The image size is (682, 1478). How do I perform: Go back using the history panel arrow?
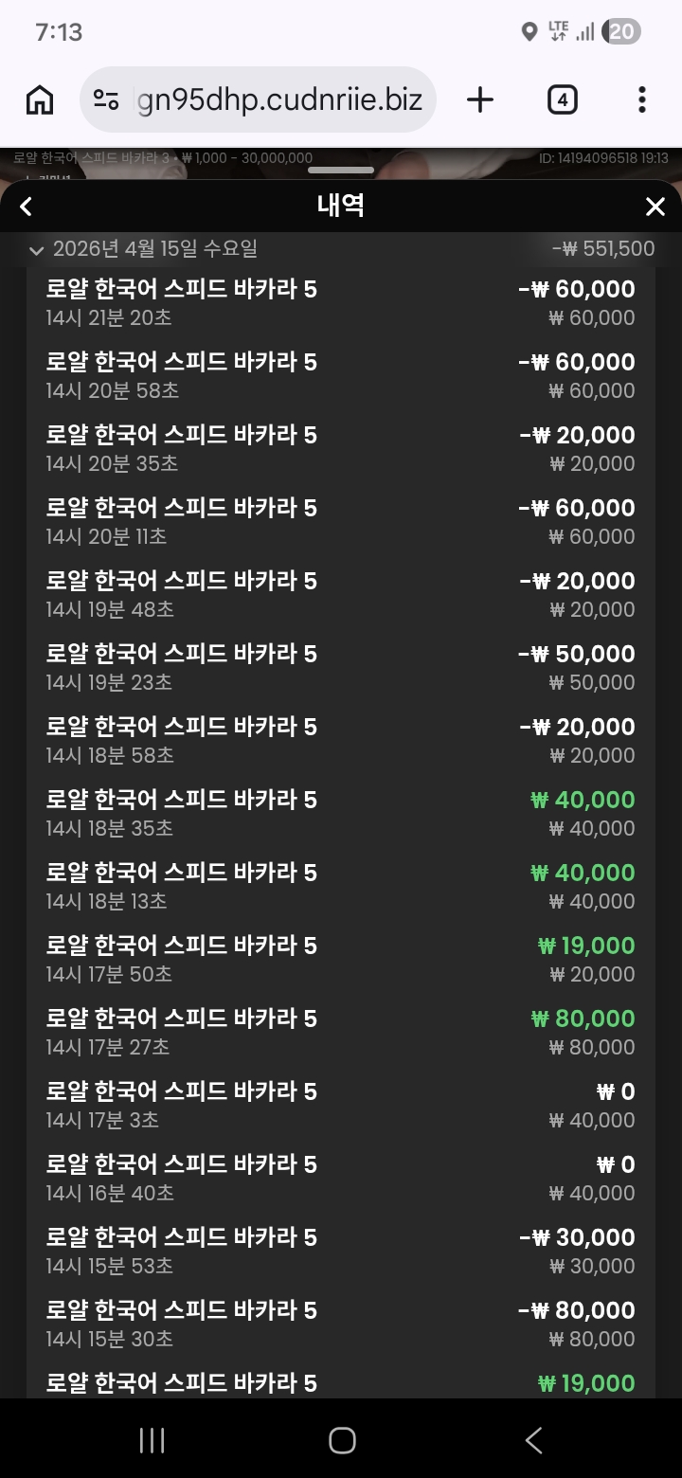click(x=27, y=207)
